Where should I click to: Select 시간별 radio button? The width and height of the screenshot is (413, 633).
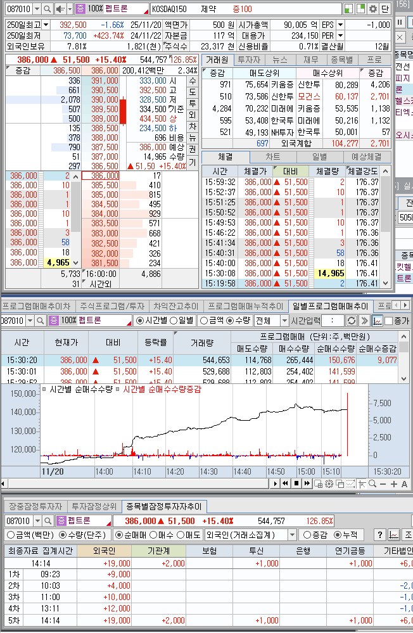[x=140, y=321]
